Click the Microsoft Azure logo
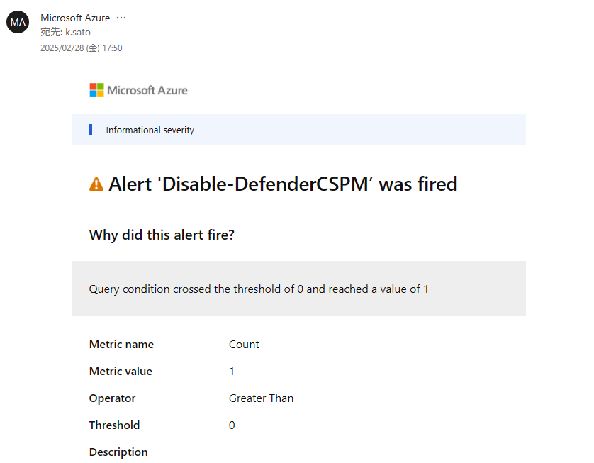The image size is (594, 463). (139, 90)
